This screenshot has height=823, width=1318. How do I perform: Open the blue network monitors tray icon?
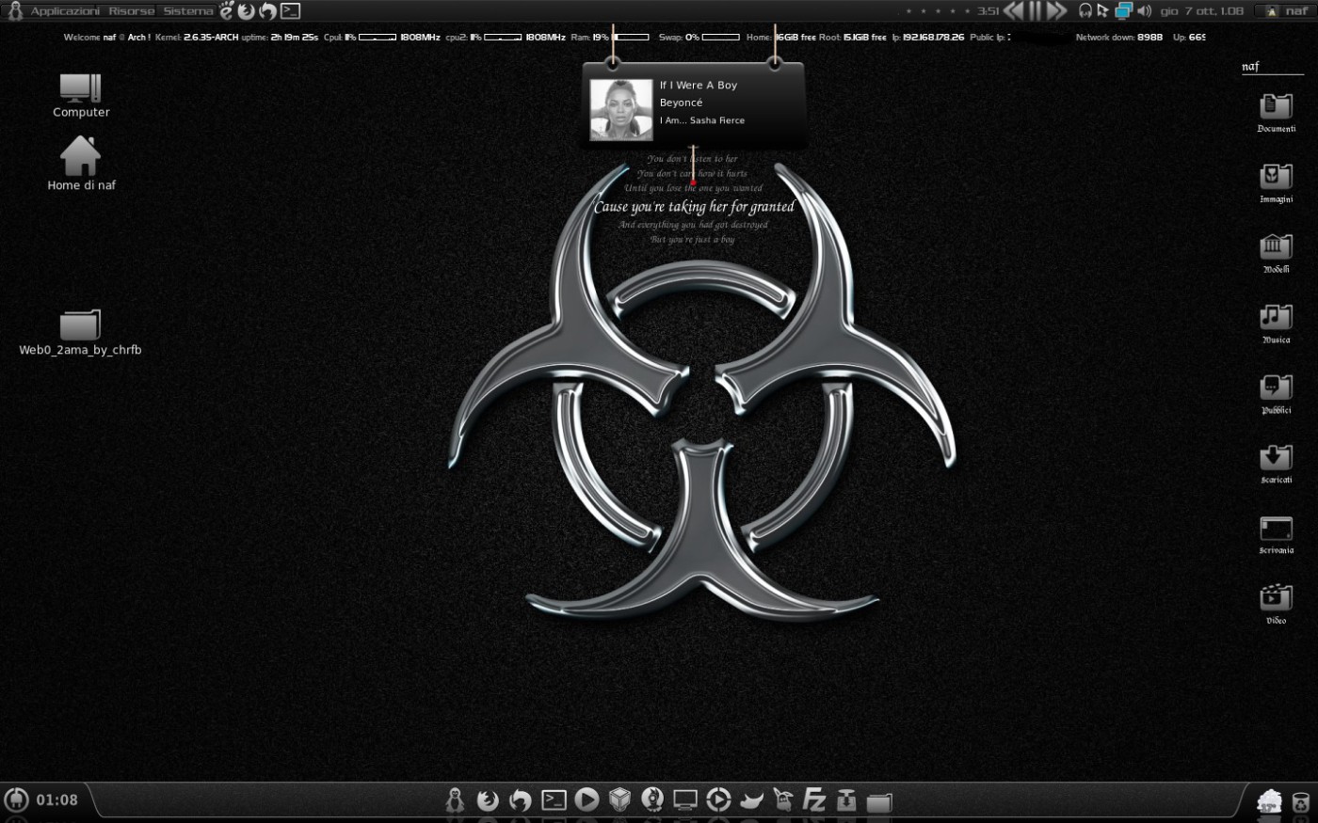point(1123,11)
